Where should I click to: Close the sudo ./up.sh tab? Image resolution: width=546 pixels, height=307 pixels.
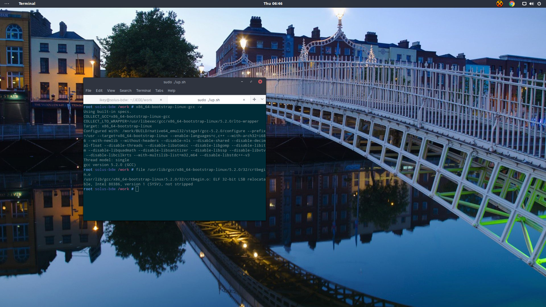(x=244, y=100)
